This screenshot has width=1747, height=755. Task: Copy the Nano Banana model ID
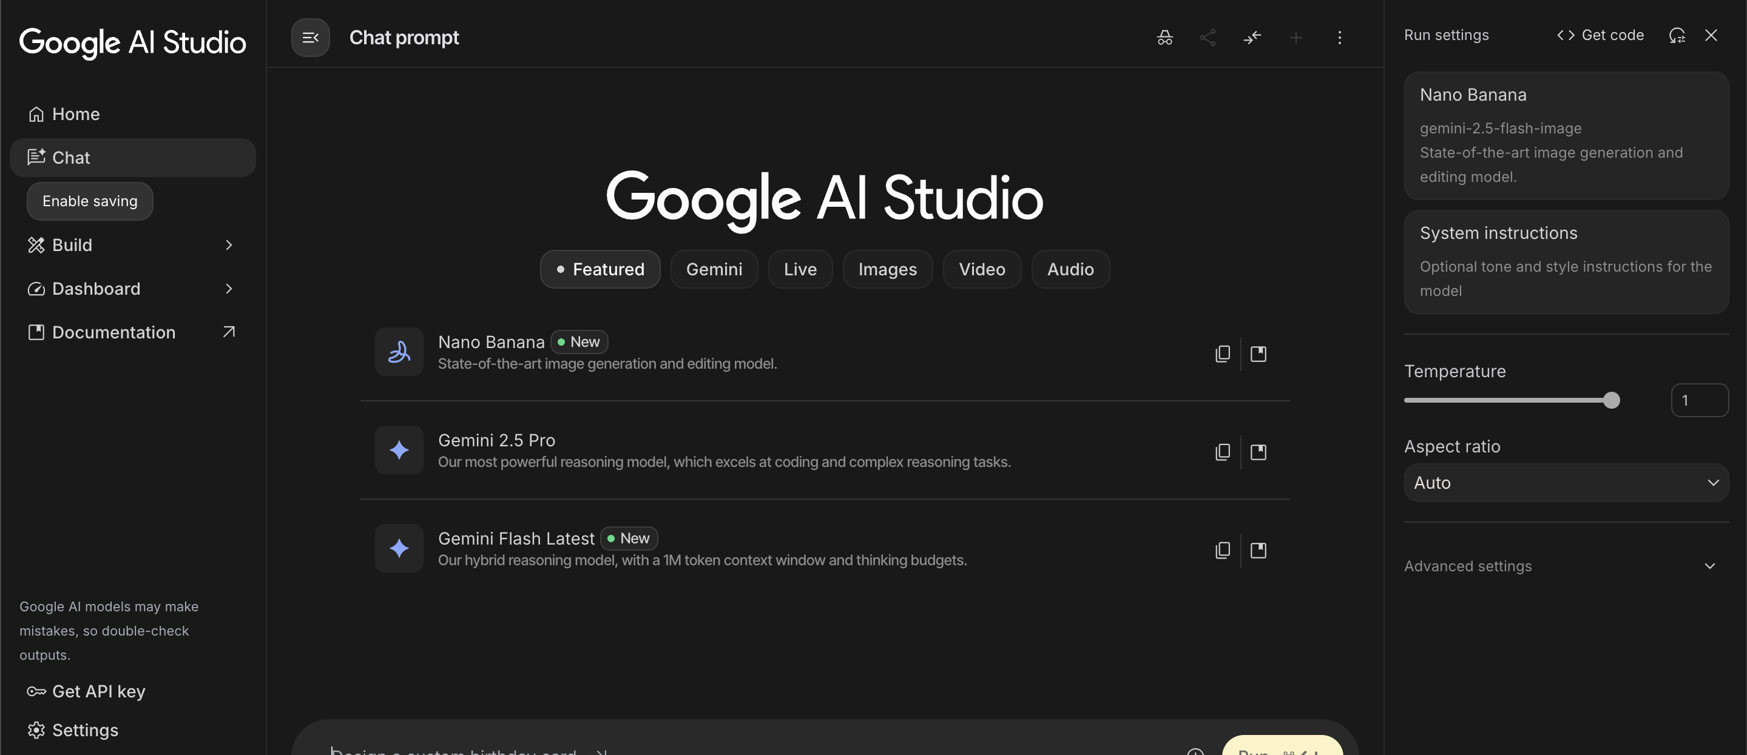[x=1222, y=354]
